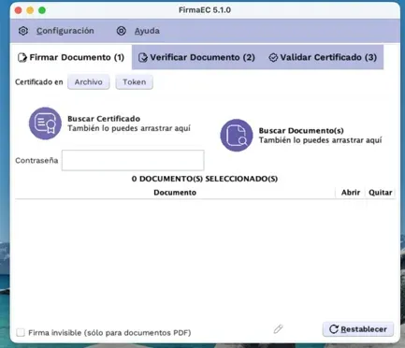Click the pencil icon near Restablecer

point(278,329)
